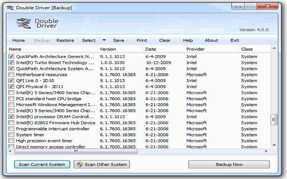Click the Scan Current System button
This screenshot has height=179, width=287.
[x=42, y=164]
